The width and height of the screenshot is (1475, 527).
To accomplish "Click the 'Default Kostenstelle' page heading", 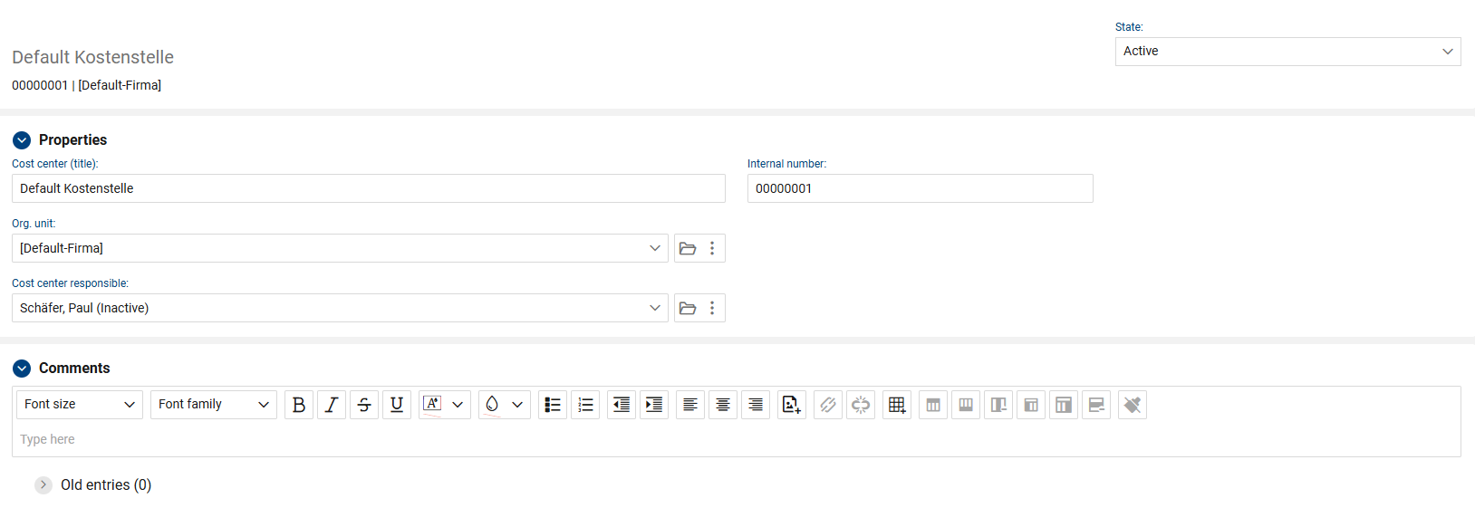I will click(x=92, y=57).
